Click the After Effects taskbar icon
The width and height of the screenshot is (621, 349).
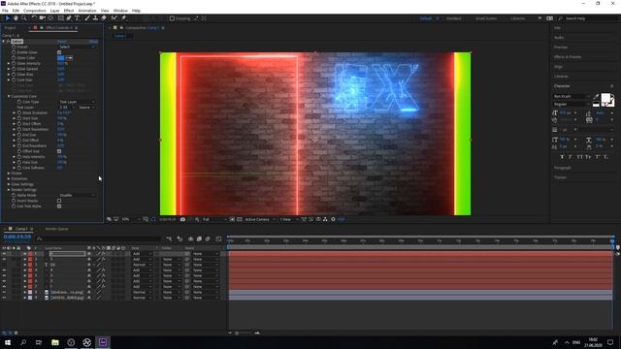pos(103,342)
